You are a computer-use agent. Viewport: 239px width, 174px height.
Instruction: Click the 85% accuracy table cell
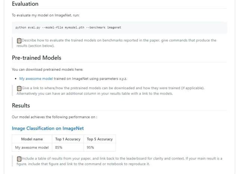tap(59, 147)
